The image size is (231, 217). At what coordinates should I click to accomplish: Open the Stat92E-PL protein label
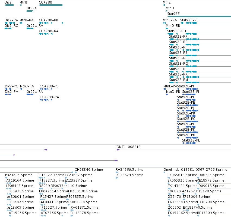click(191, 140)
